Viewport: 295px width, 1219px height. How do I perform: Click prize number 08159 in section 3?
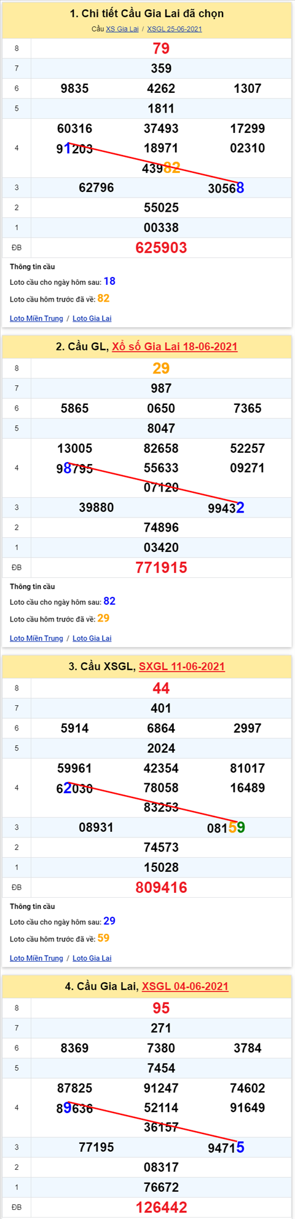click(x=226, y=828)
